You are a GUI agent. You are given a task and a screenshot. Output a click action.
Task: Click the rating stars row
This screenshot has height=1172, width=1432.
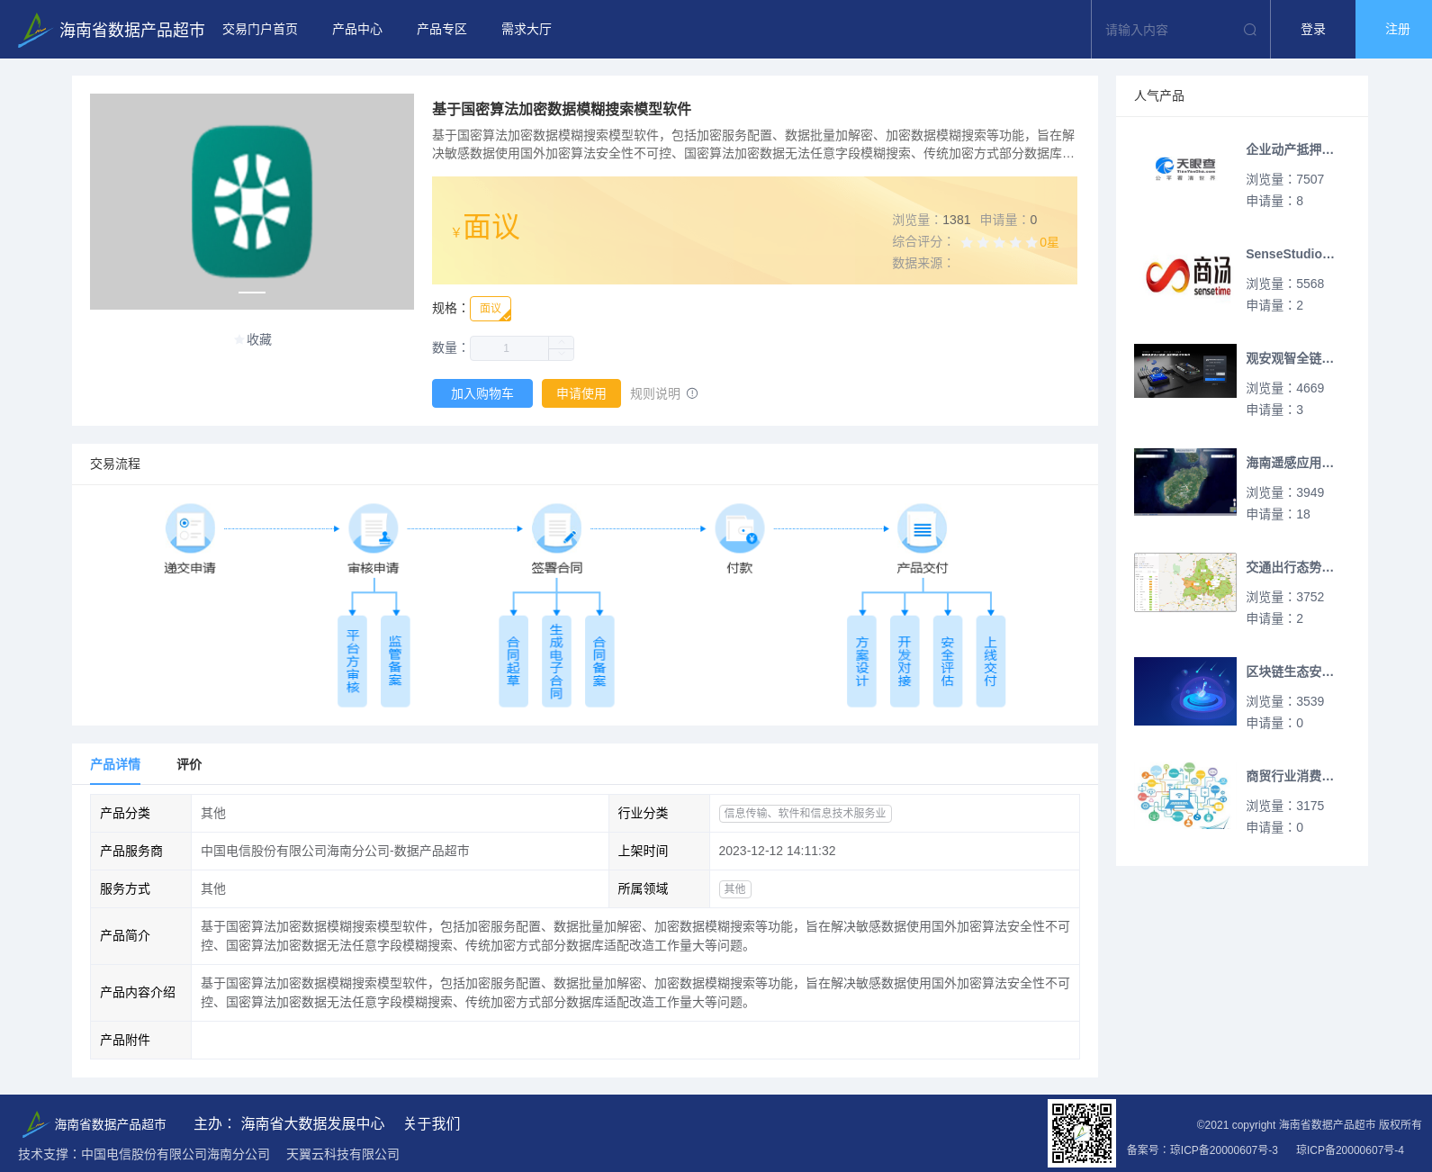click(998, 242)
